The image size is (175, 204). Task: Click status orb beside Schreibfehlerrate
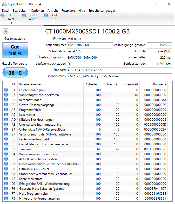6,179
